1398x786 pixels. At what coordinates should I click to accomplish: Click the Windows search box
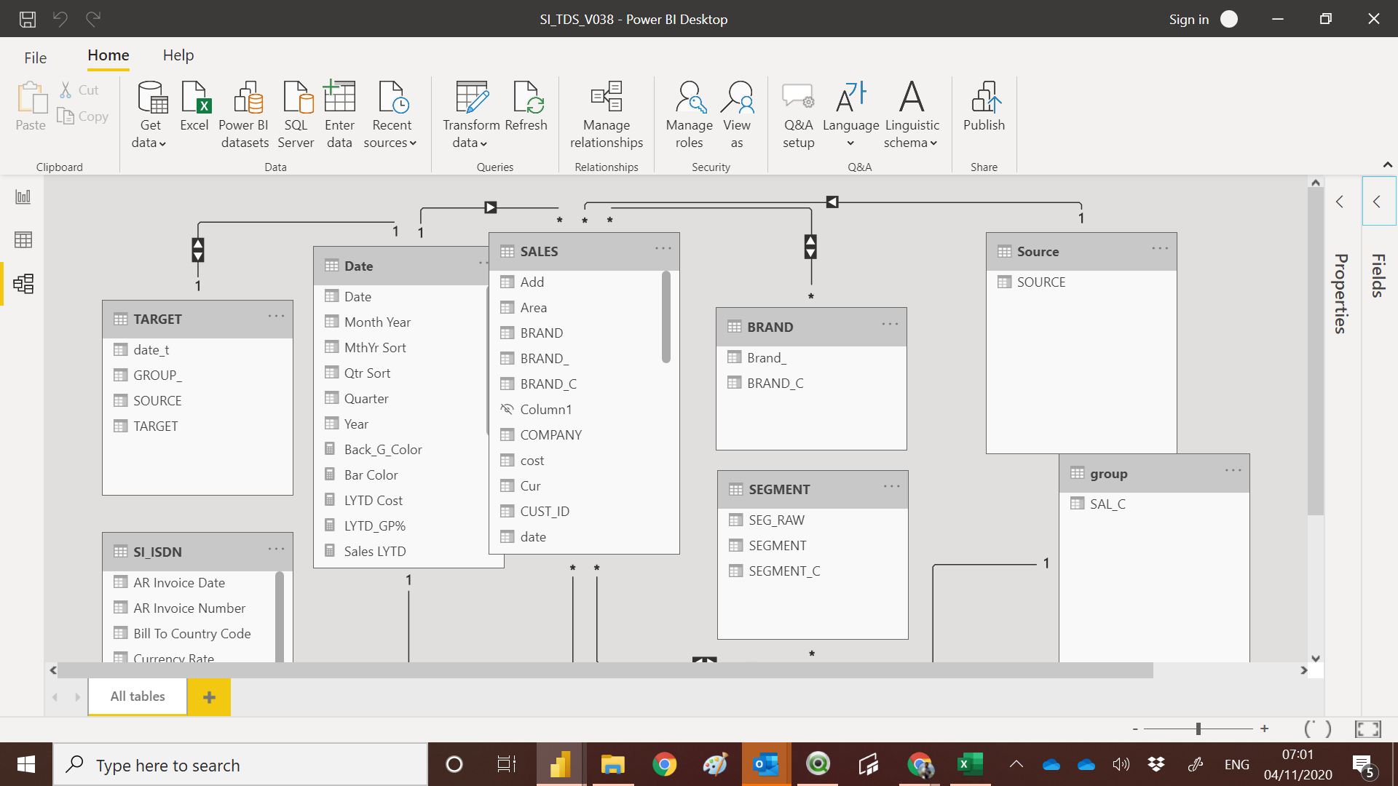click(240, 765)
